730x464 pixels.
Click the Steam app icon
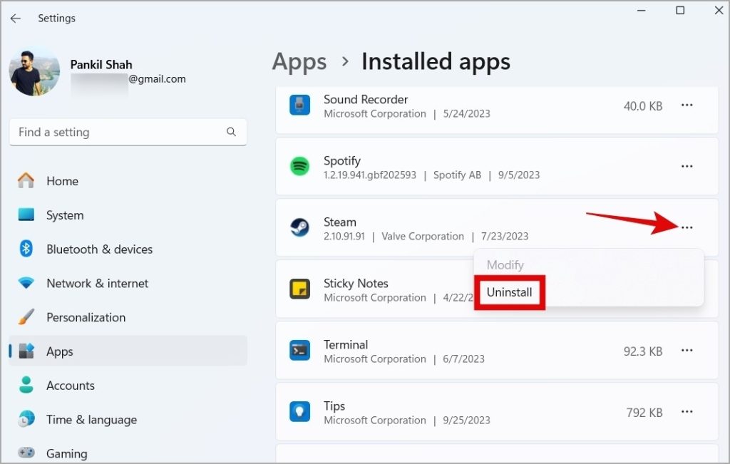tap(300, 227)
